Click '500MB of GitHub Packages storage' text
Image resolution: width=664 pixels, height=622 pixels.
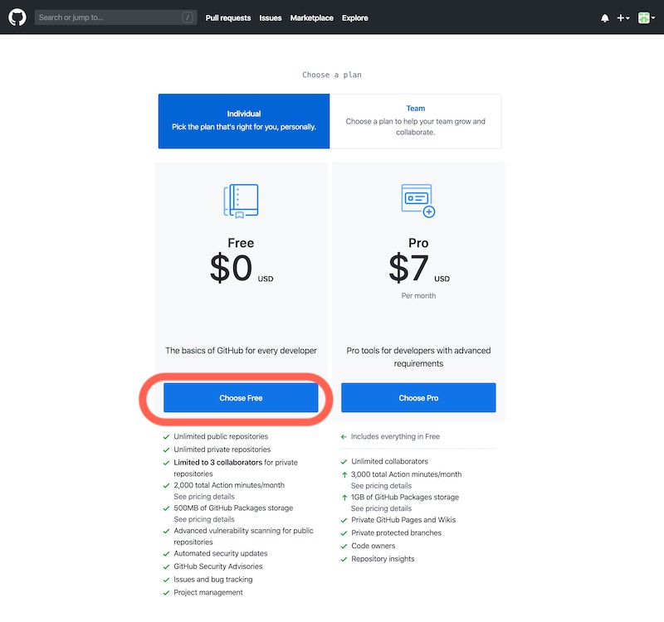(x=233, y=508)
